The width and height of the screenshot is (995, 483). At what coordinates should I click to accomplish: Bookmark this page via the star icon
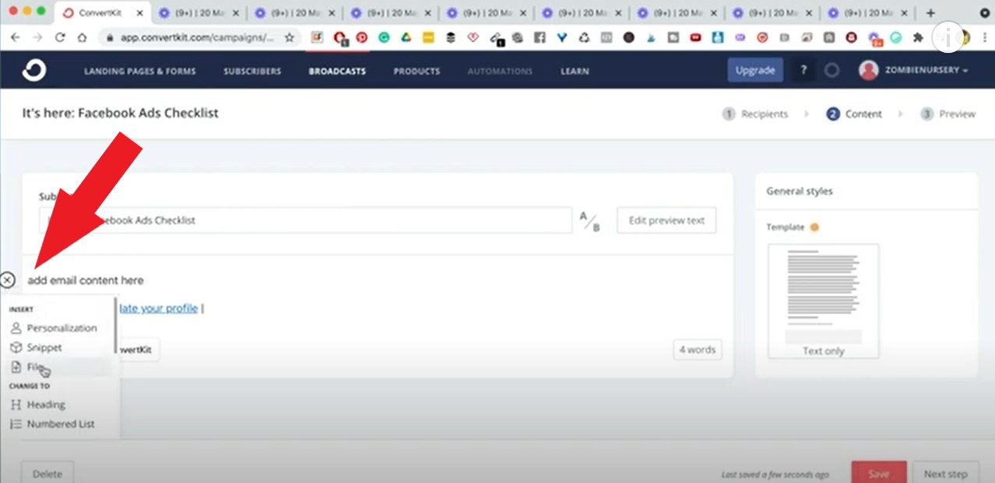click(289, 37)
